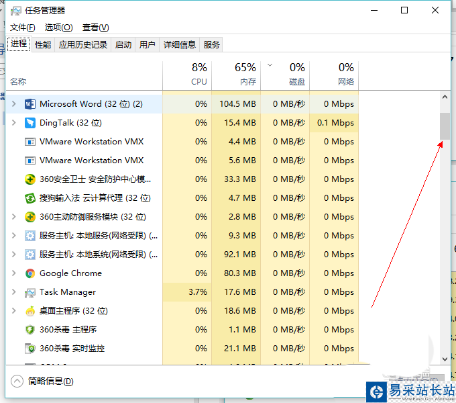The width and height of the screenshot is (456, 403).
Task: Click DingTalk's 0.1 Mbps network cell
Action: tap(334, 123)
